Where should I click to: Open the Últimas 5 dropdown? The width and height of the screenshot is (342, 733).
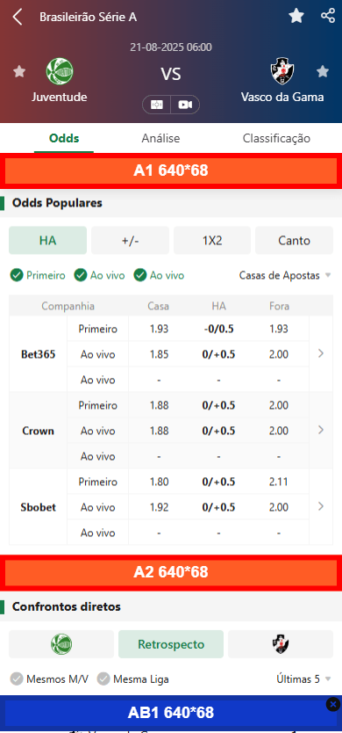(x=303, y=679)
